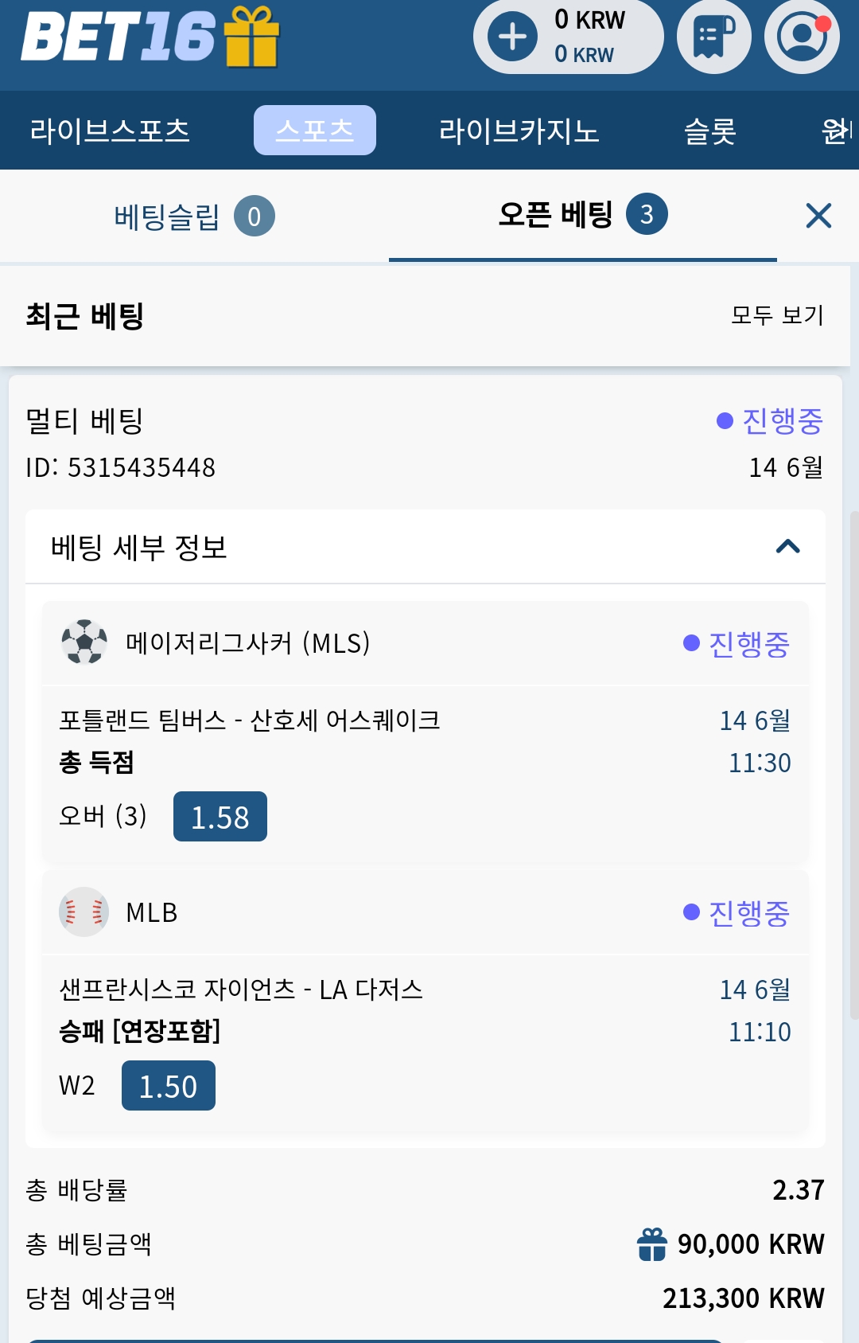859x1343 pixels.
Task: Open the yellow gift box promotion icon
Action: pyautogui.click(x=251, y=37)
